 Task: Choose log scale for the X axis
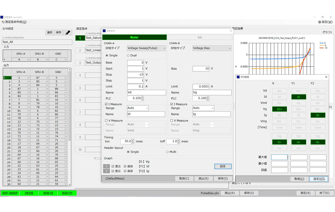280,136
